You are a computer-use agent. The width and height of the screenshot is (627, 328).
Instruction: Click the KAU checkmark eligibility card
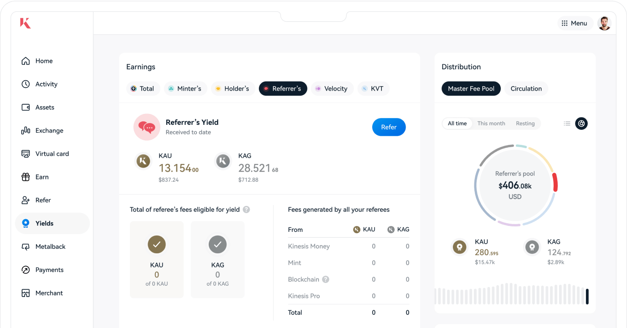(x=157, y=260)
